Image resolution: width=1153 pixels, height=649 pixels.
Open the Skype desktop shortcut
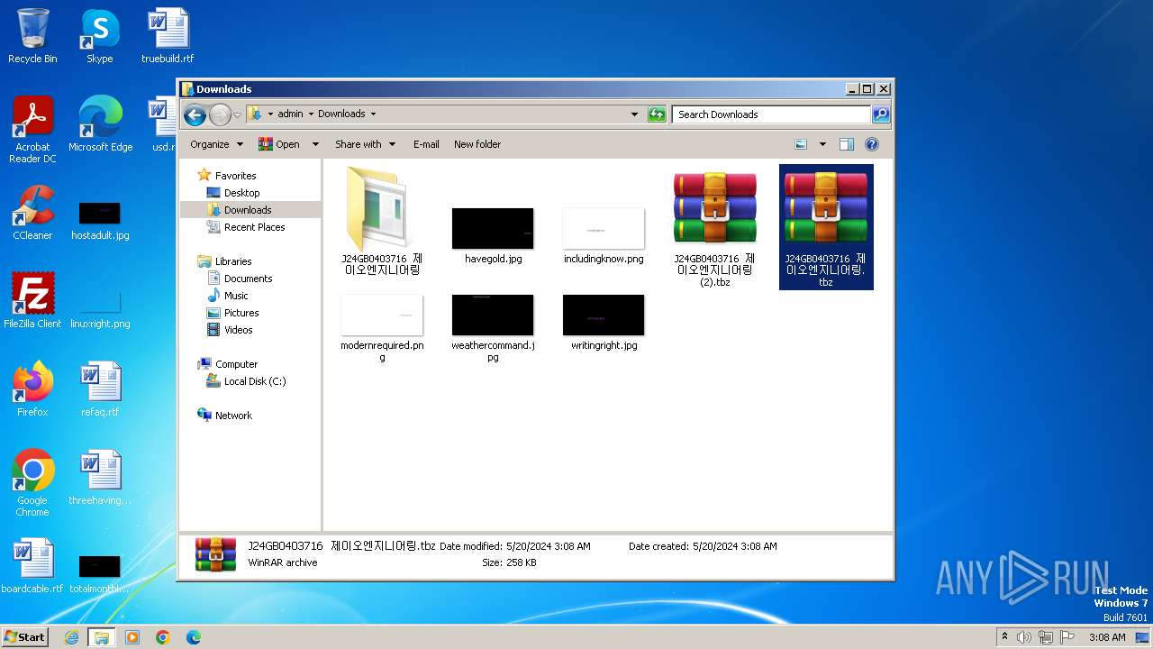coord(99,36)
